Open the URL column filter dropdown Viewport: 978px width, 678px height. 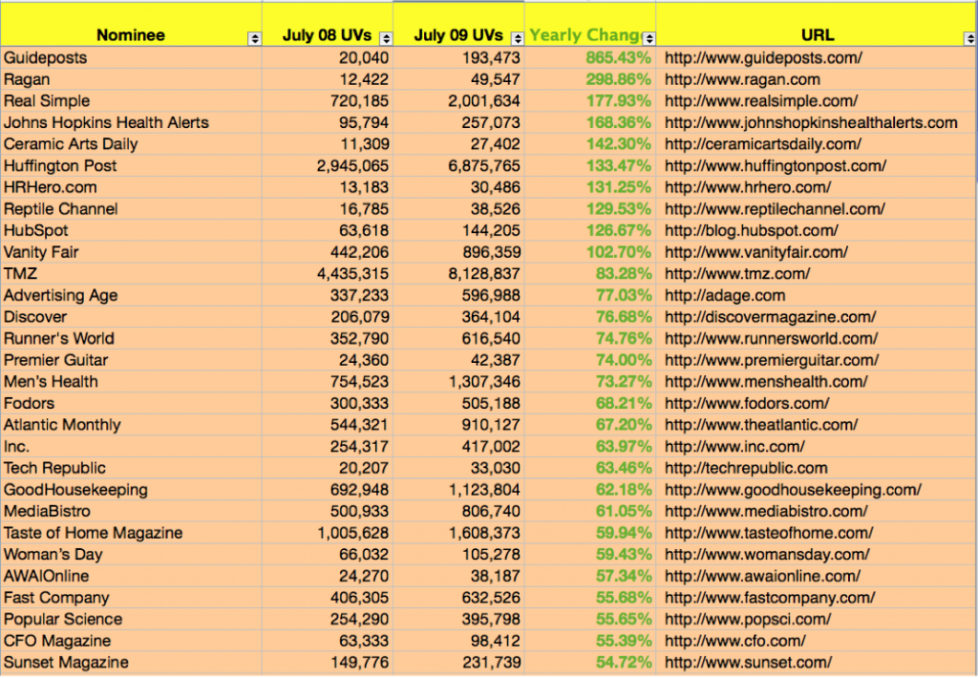tap(968, 39)
